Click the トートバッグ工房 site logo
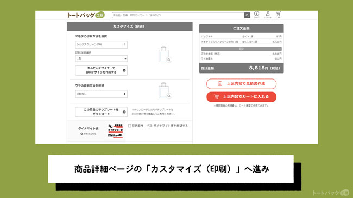Image resolution: width=353 pixels, height=198 pixels. [86, 15]
